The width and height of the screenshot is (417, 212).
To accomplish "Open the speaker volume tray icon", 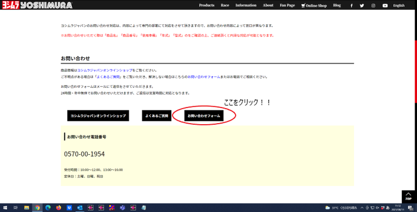I will 378,207.
